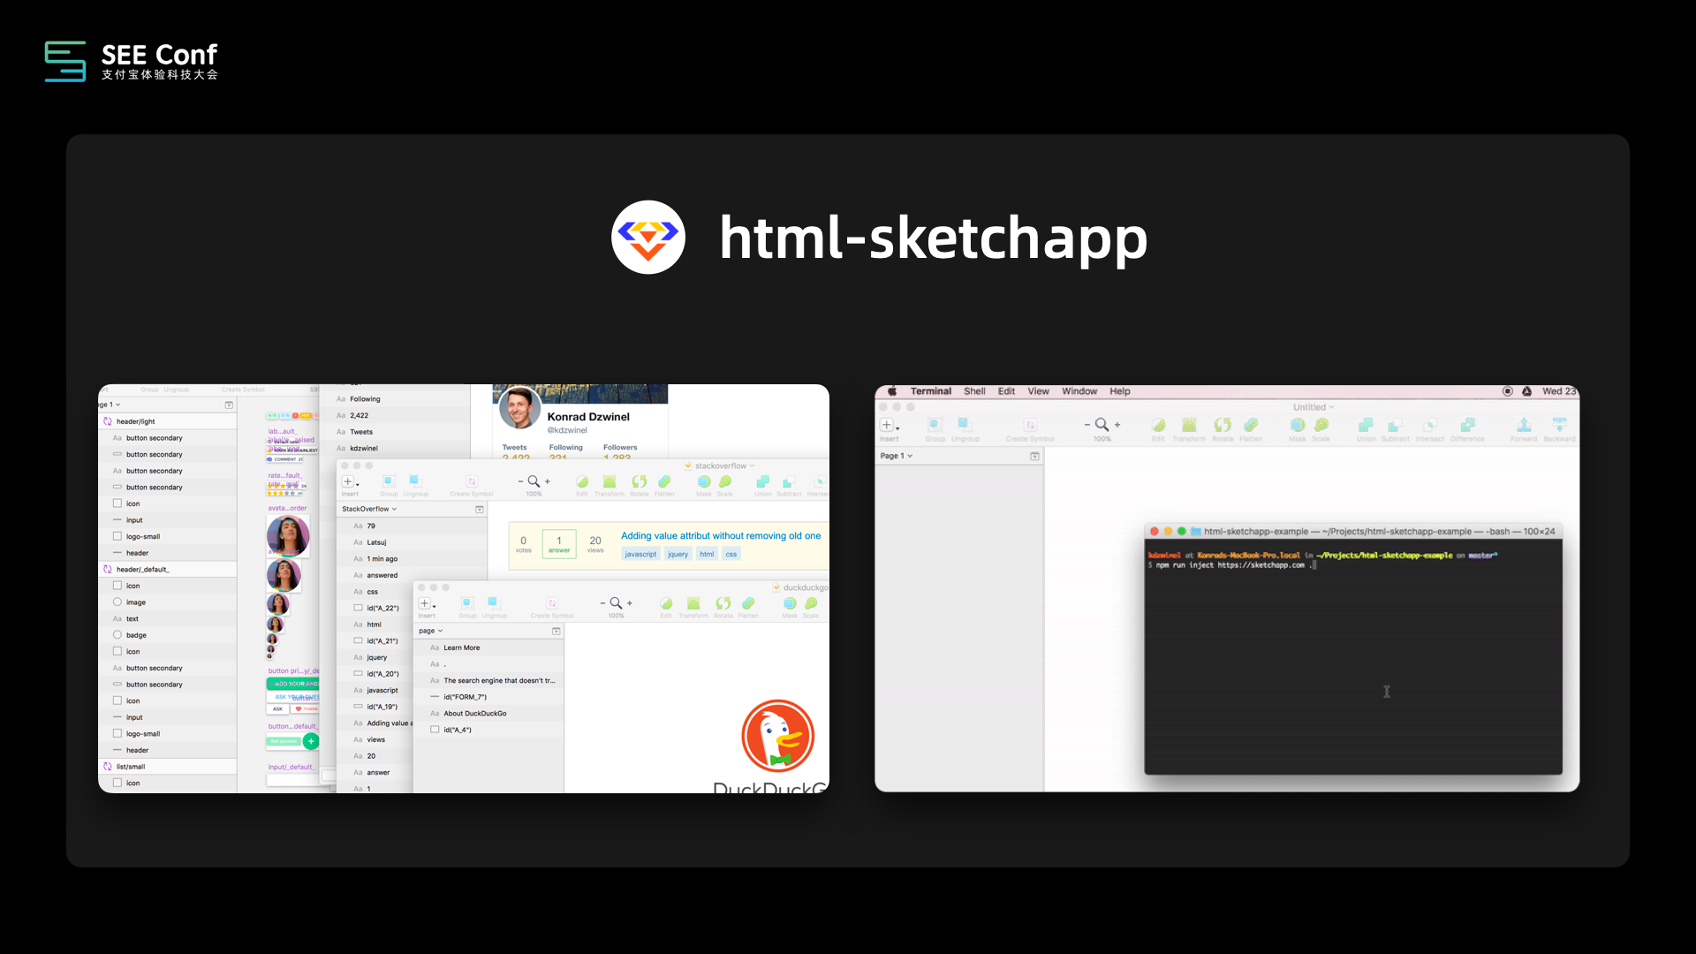Toggle pages list icon beside Page 1
The height and width of the screenshot is (954, 1696).
pyautogui.click(x=1034, y=457)
